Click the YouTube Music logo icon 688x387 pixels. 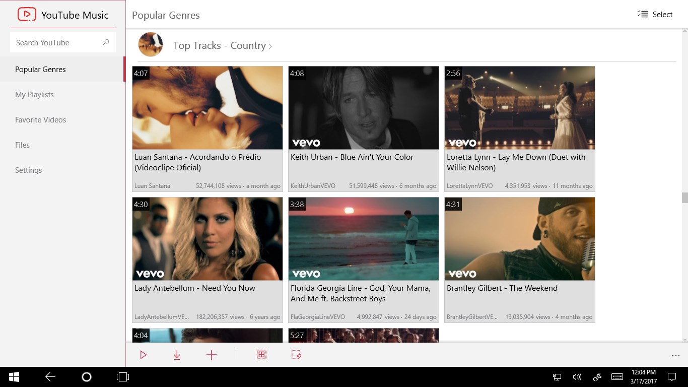coord(27,14)
